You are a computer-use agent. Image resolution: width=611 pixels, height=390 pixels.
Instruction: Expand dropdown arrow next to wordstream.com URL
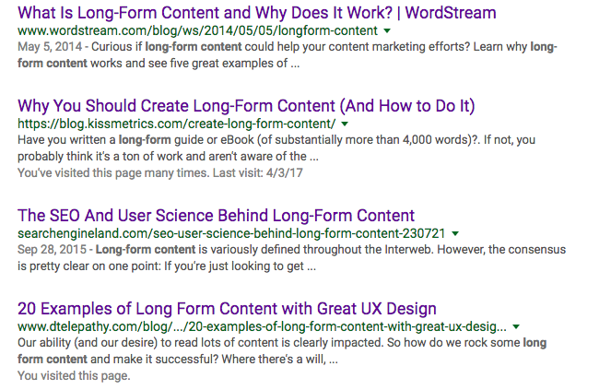pos(387,30)
